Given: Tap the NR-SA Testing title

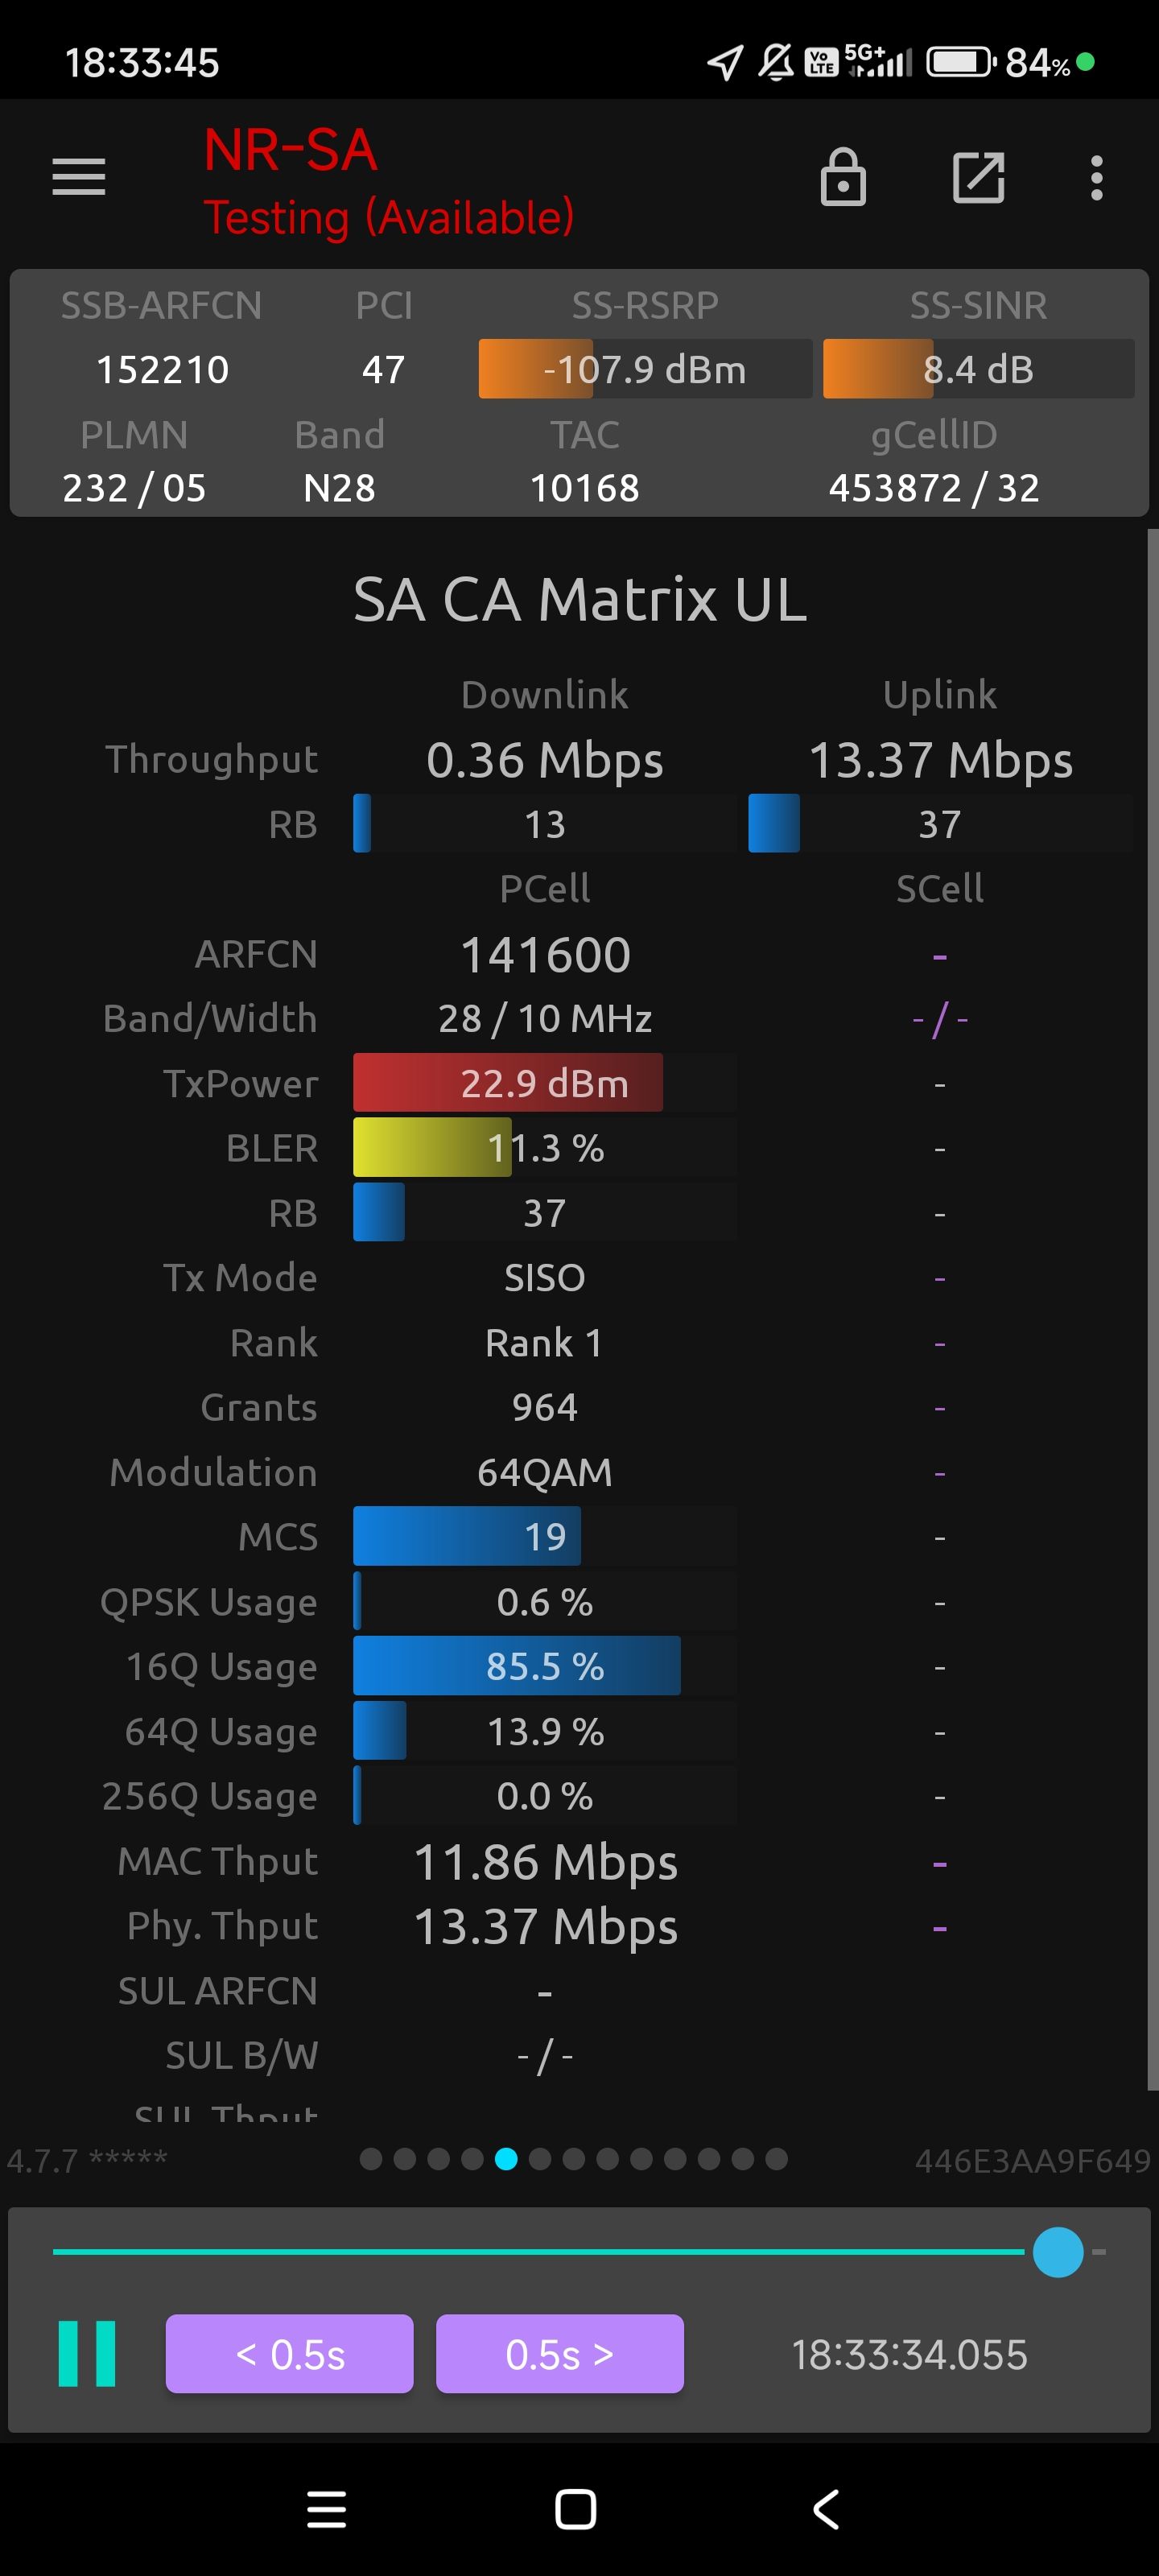Looking at the screenshot, I should (x=388, y=182).
